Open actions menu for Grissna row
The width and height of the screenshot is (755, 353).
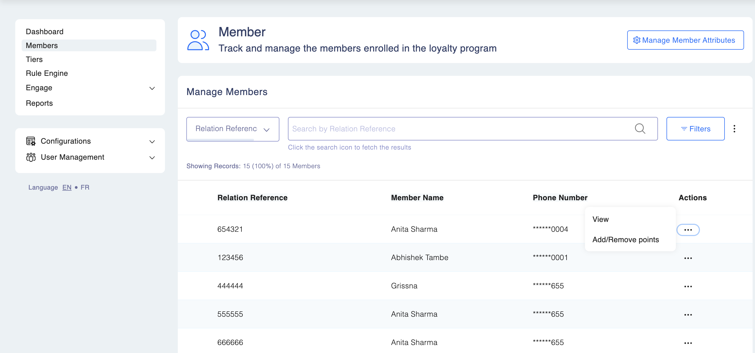[x=688, y=286]
